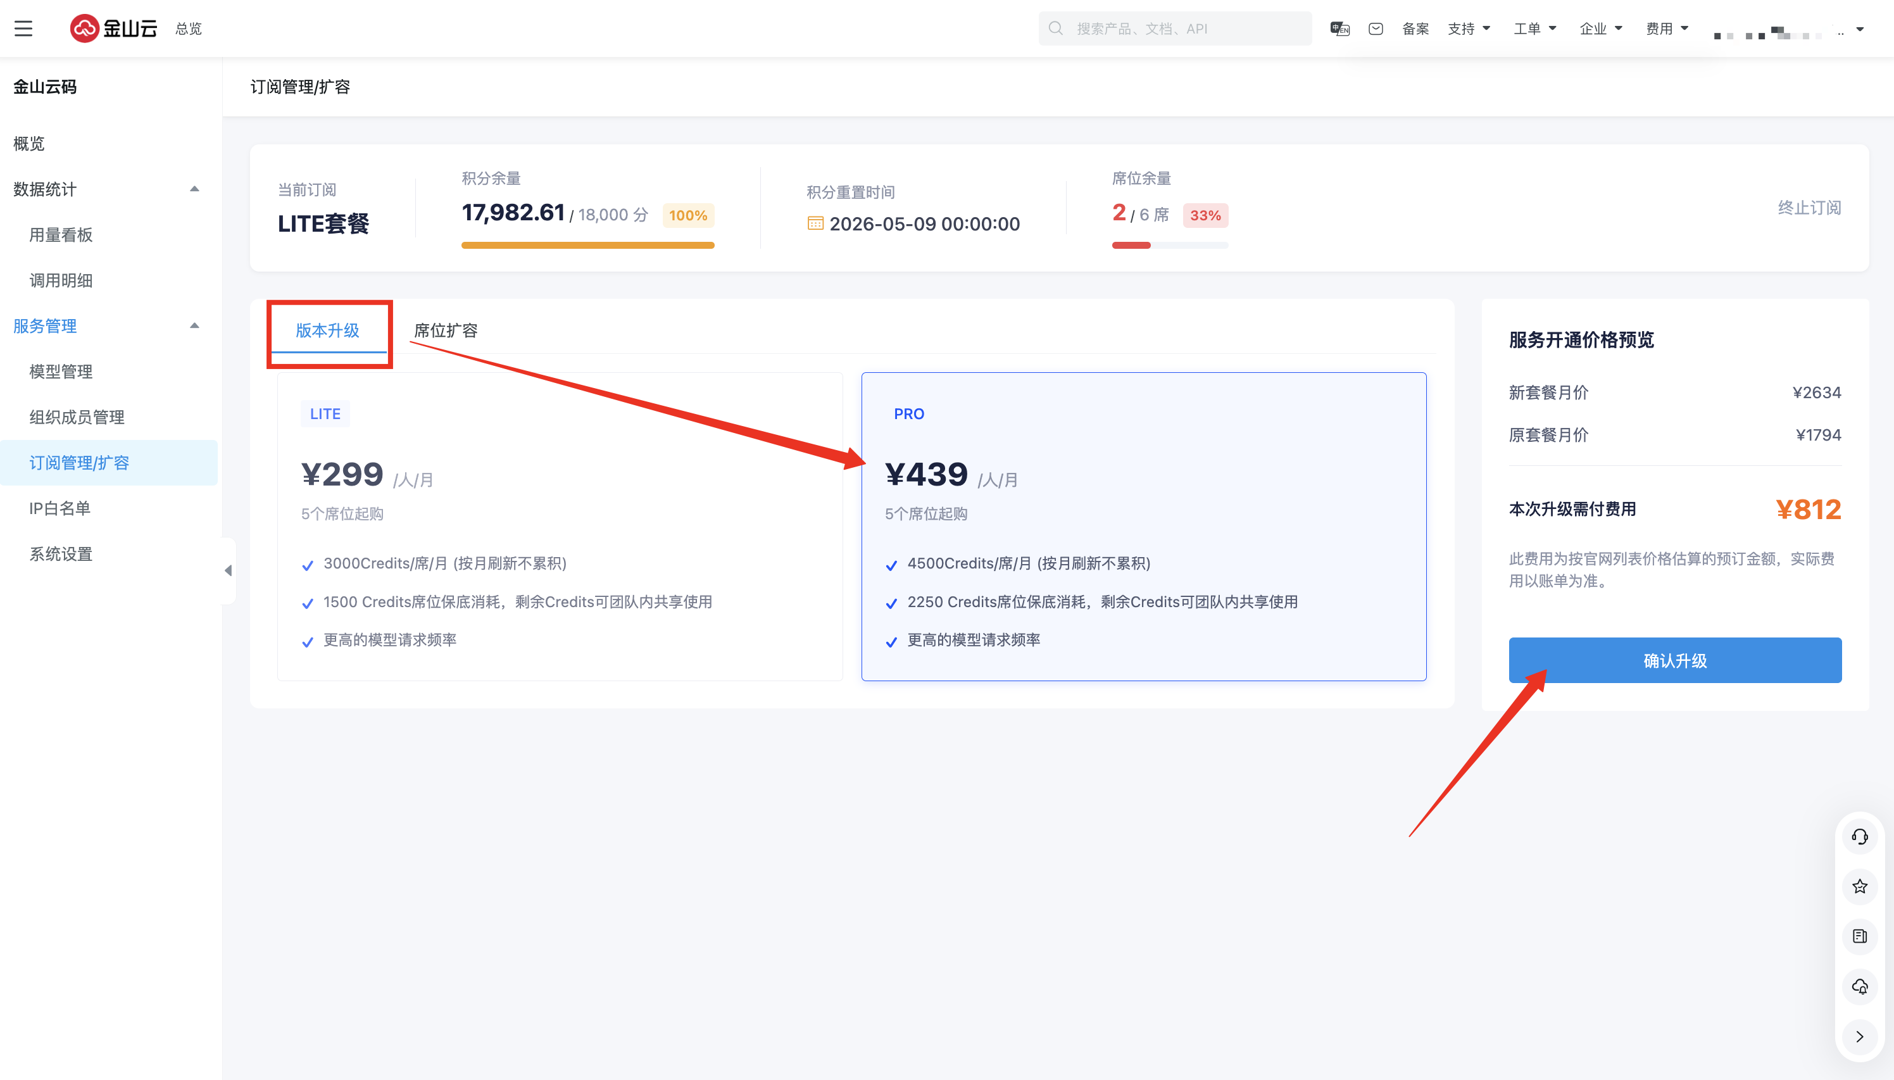Open the 支持 dropdown menu

[x=1469, y=28]
